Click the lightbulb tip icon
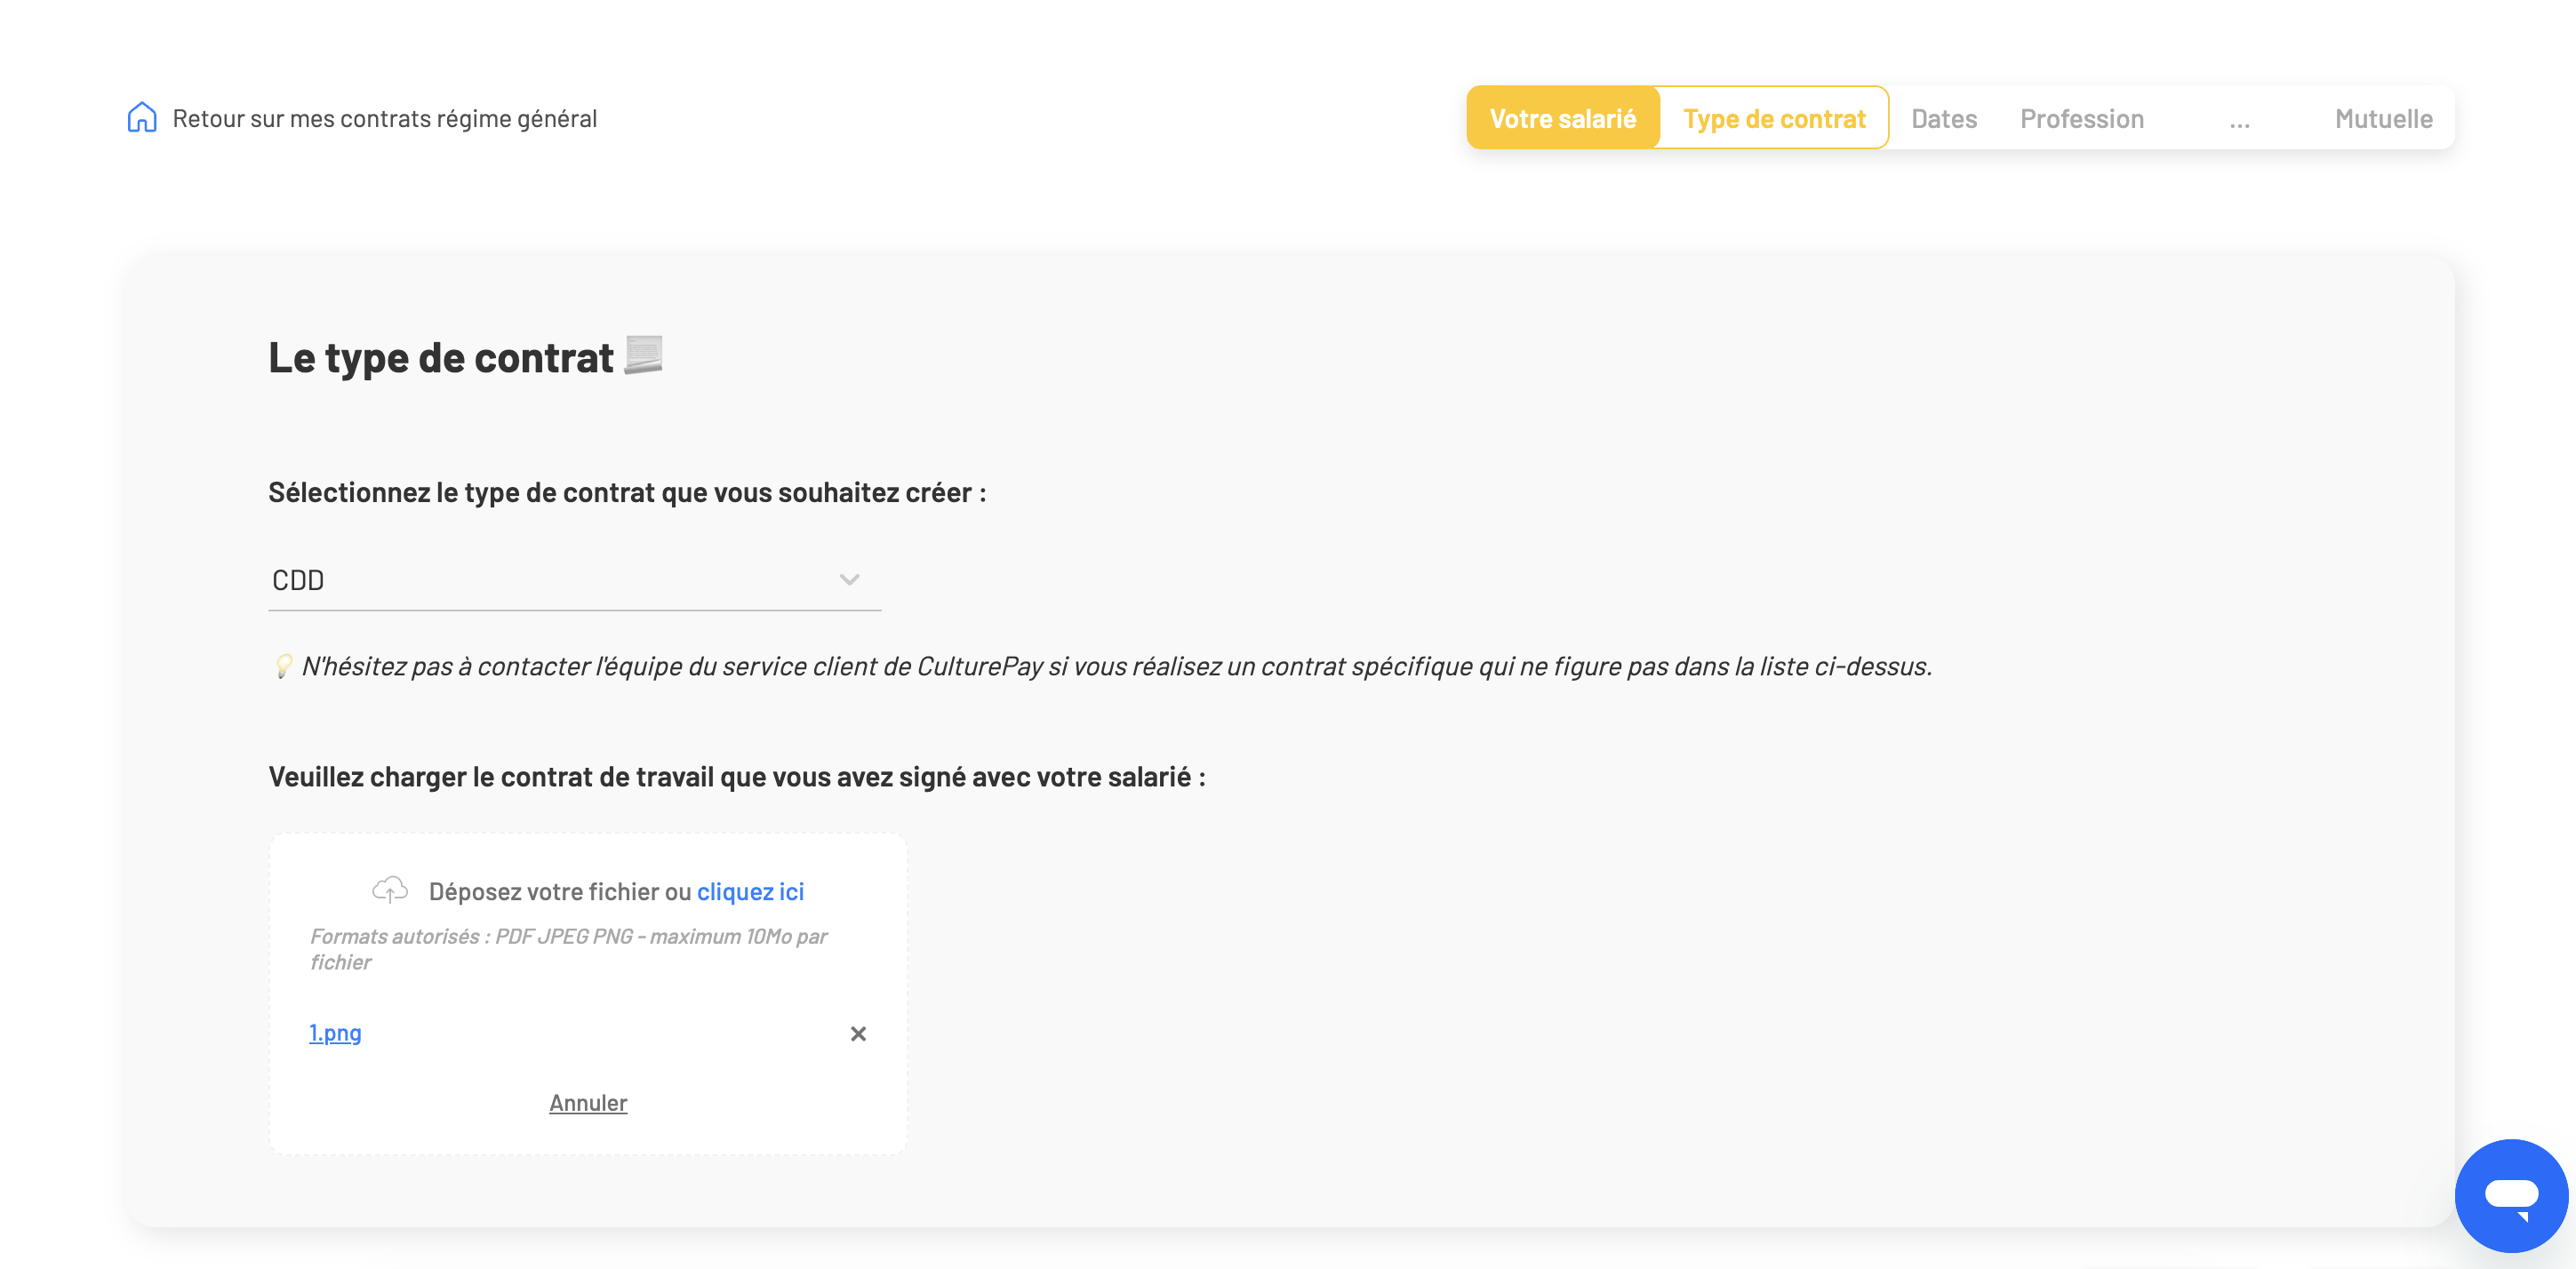This screenshot has height=1269, width=2576. [283, 666]
